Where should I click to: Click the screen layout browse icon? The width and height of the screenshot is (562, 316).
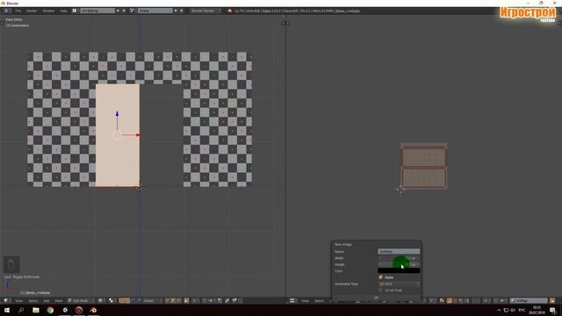point(74,11)
